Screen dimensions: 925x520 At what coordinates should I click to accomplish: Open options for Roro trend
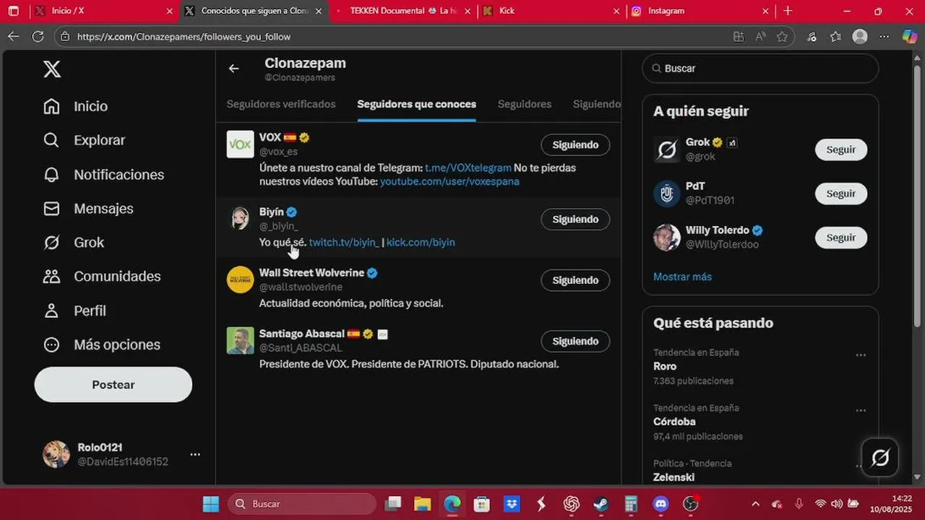[x=861, y=355]
